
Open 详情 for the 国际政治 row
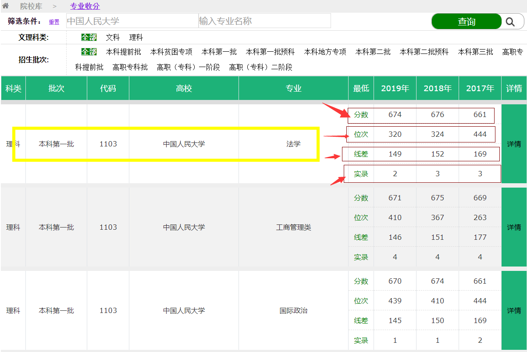click(514, 310)
